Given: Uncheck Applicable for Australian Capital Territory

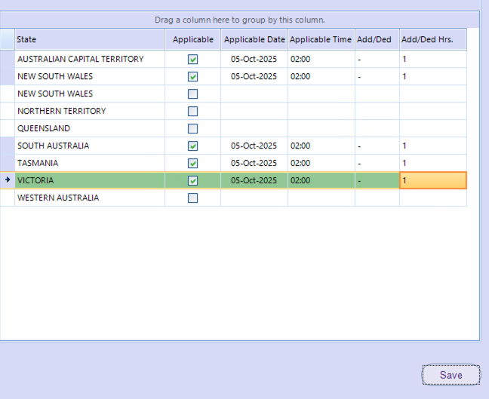Looking at the screenshot, I should (192, 59).
